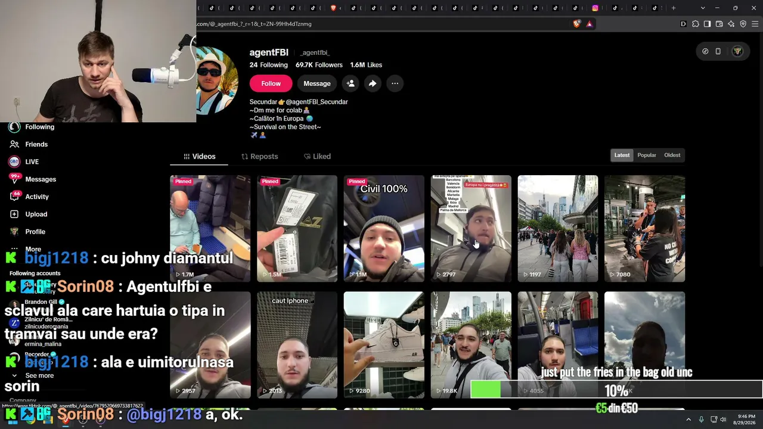The height and width of the screenshot is (429, 763).
Task: Sort videos by Oldest
Action: click(672, 155)
